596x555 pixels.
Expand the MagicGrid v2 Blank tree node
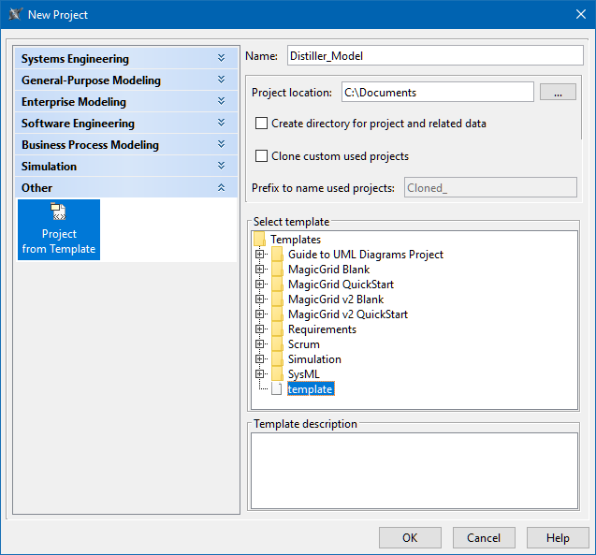260,299
